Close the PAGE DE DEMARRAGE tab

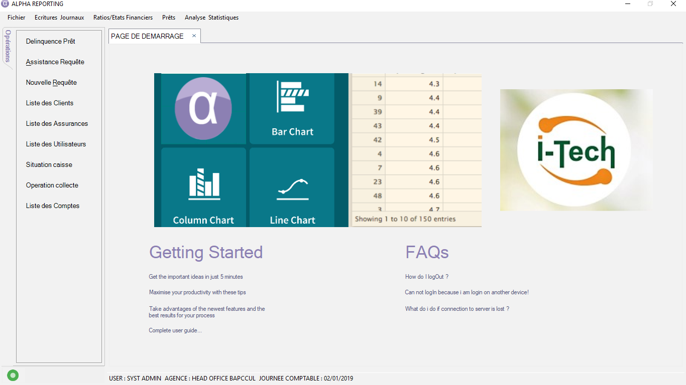click(194, 36)
